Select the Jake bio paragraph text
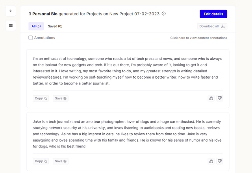The height and width of the screenshot is (173, 252). tap(127, 134)
